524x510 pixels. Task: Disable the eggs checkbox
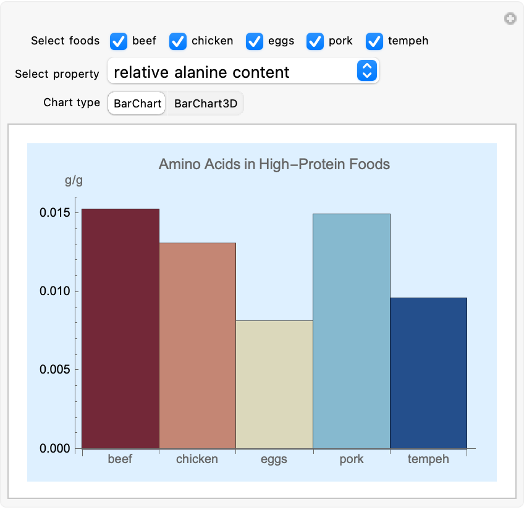255,41
